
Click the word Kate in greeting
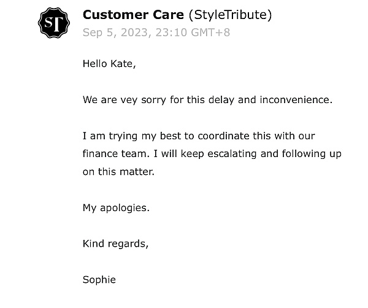point(123,64)
